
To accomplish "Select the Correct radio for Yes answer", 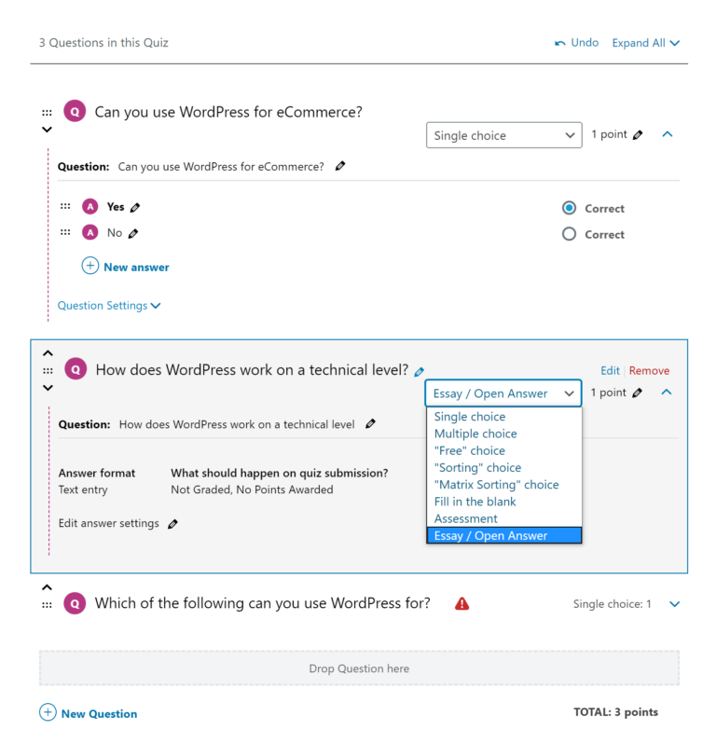I will click(569, 208).
